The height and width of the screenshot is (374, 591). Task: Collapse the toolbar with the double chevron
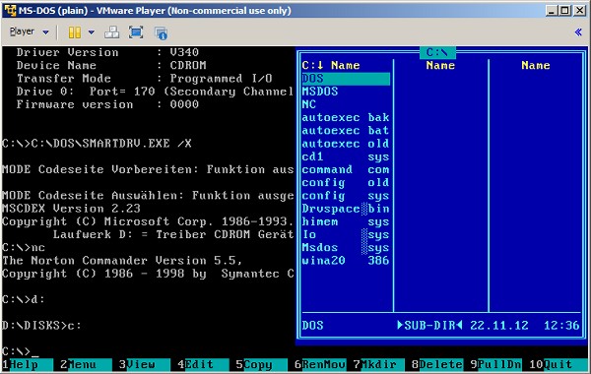click(x=578, y=32)
